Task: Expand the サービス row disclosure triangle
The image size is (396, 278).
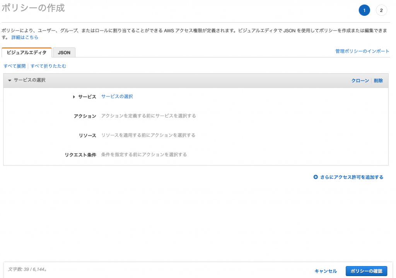Action: (x=74, y=97)
